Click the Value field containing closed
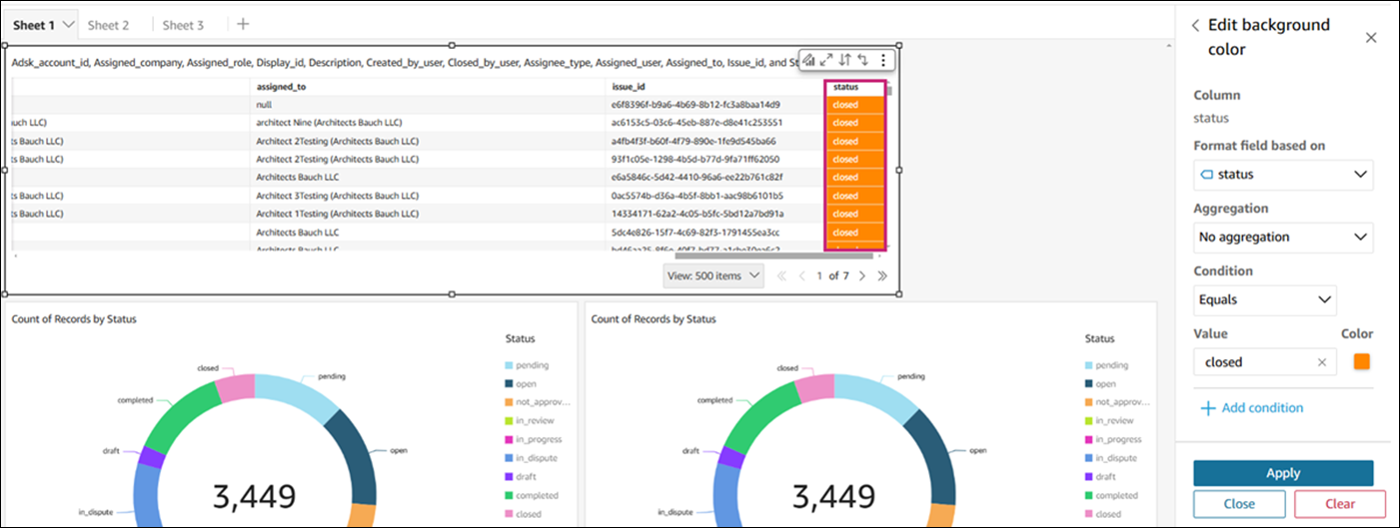The image size is (1400, 528). 1265,362
